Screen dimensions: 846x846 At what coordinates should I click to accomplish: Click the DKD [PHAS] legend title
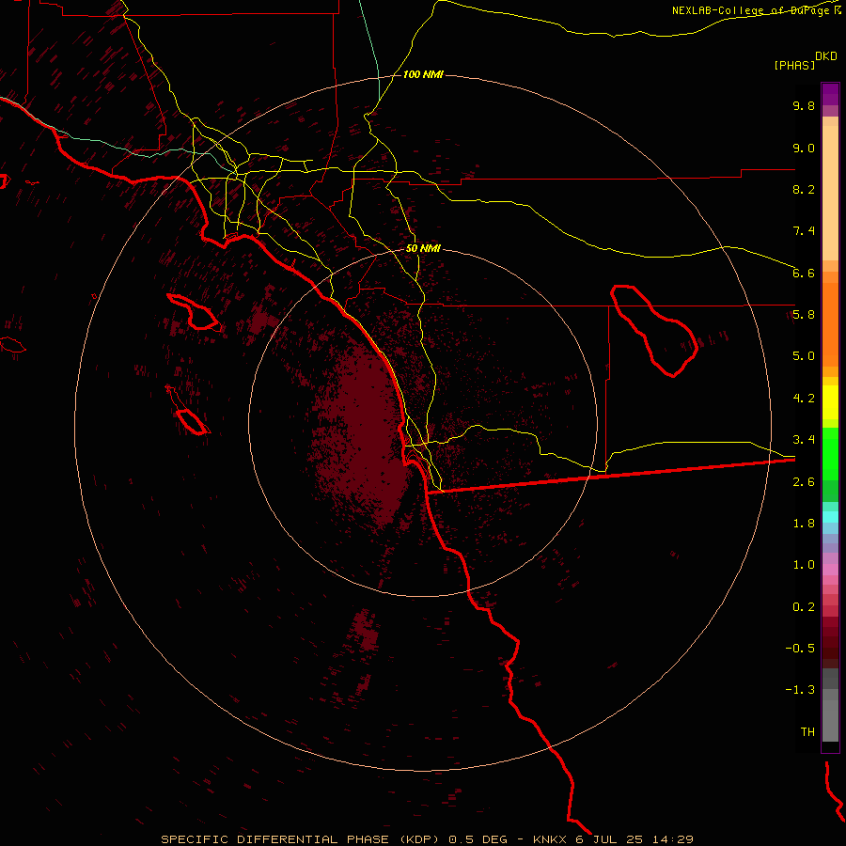(x=805, y=60)
